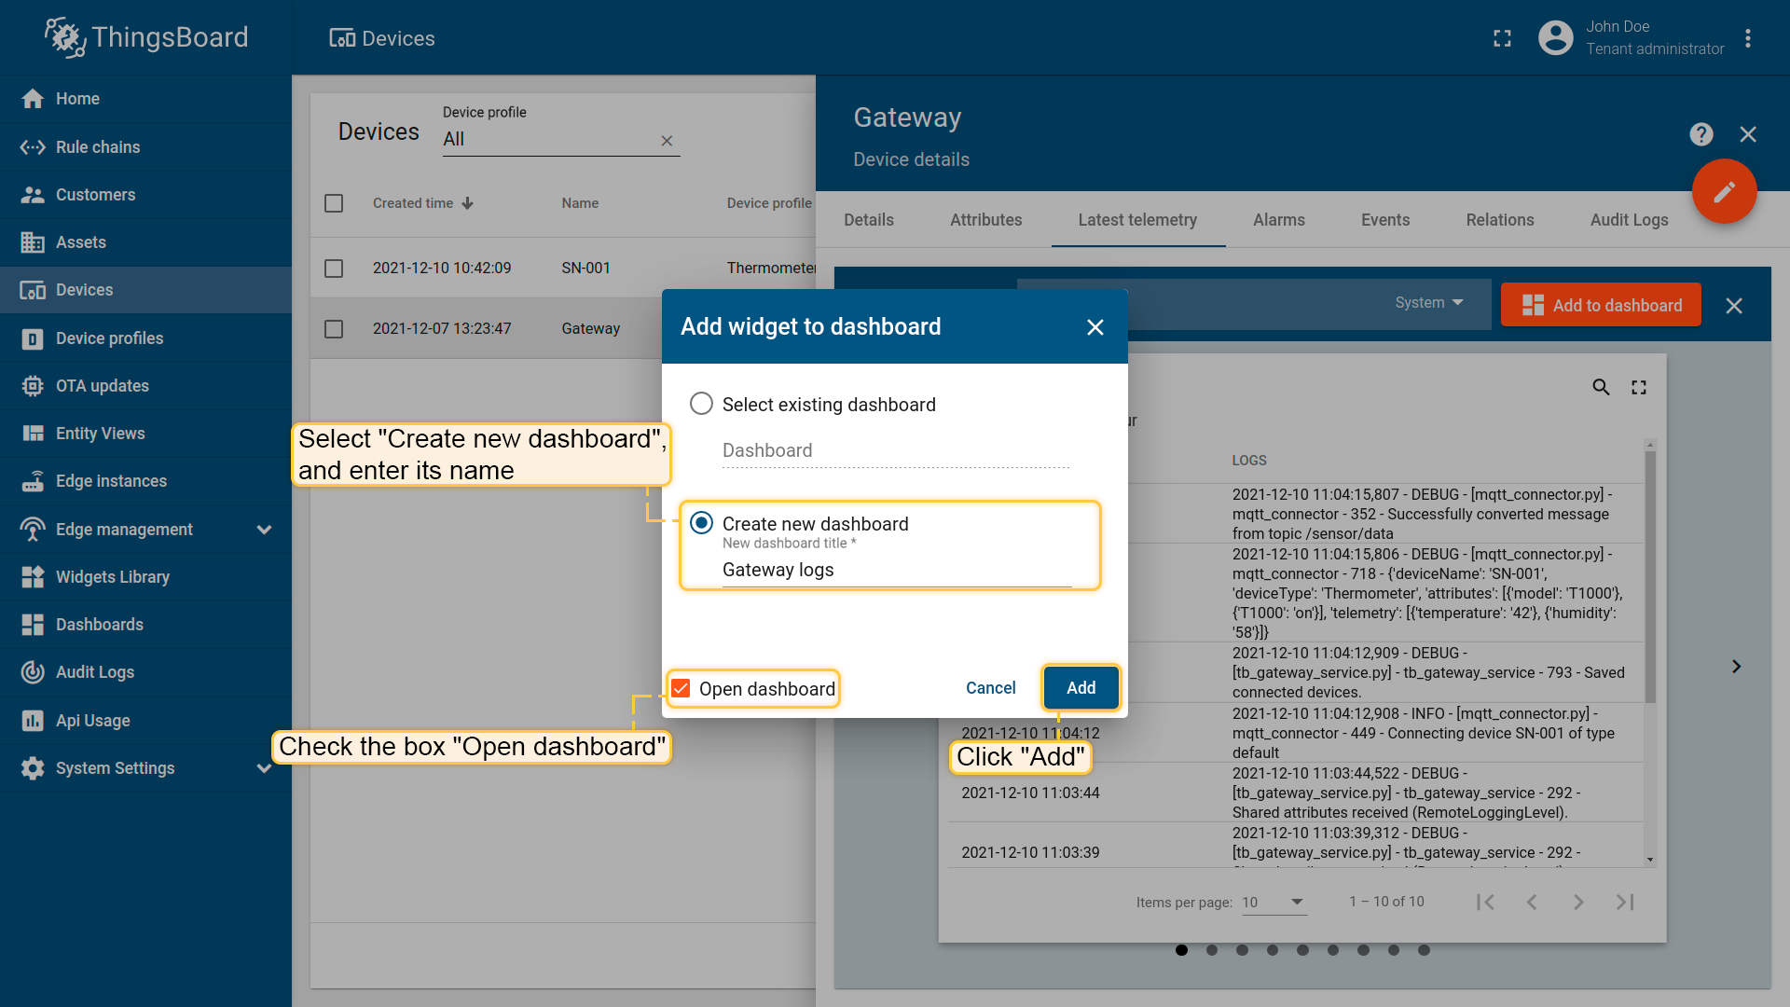Select the Existing dashboard radio option
1790x1007 pixels.
(x=701, y=404)
